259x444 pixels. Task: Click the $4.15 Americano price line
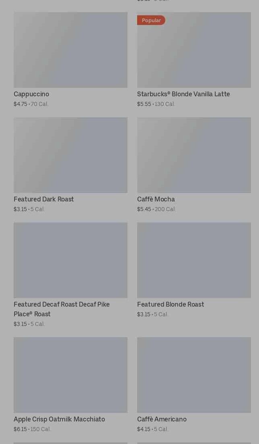[152, 429]
